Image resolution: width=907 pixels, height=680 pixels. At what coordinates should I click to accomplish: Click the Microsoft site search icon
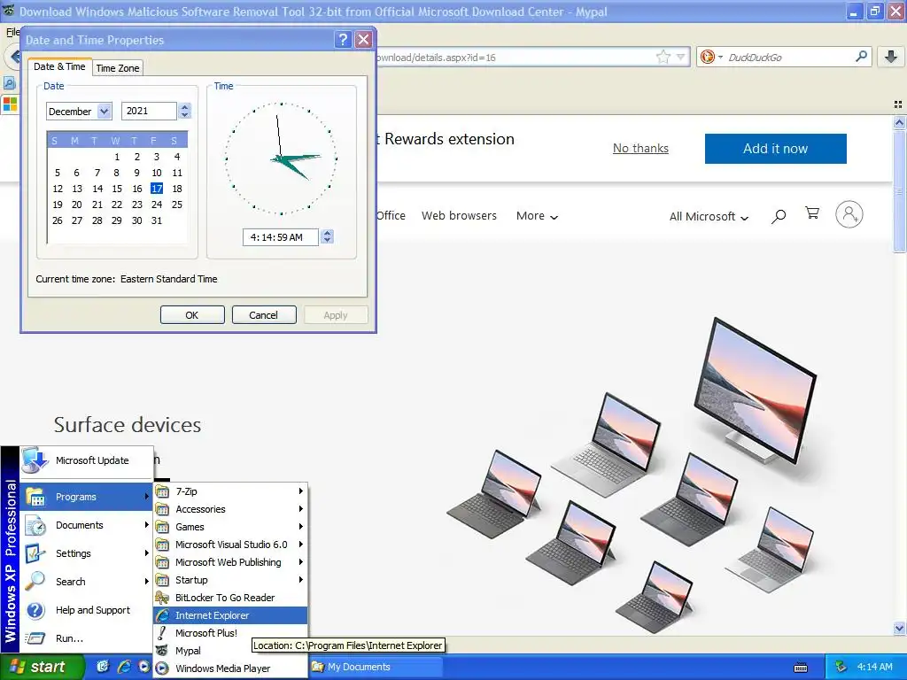779,216
